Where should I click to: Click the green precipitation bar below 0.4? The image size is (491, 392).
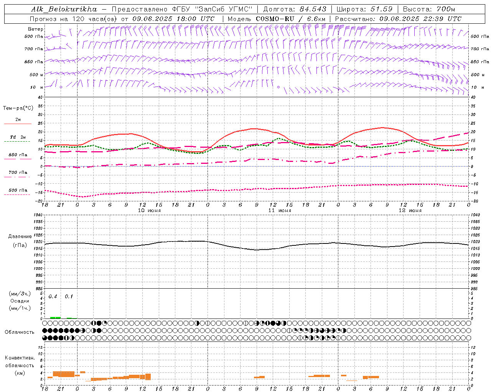55,317
